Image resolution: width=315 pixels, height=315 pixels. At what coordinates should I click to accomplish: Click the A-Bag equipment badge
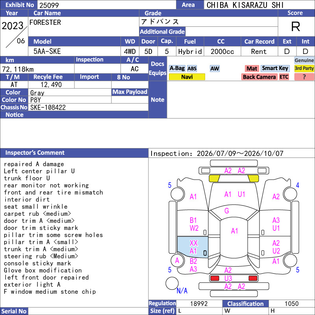click(177, 69)
